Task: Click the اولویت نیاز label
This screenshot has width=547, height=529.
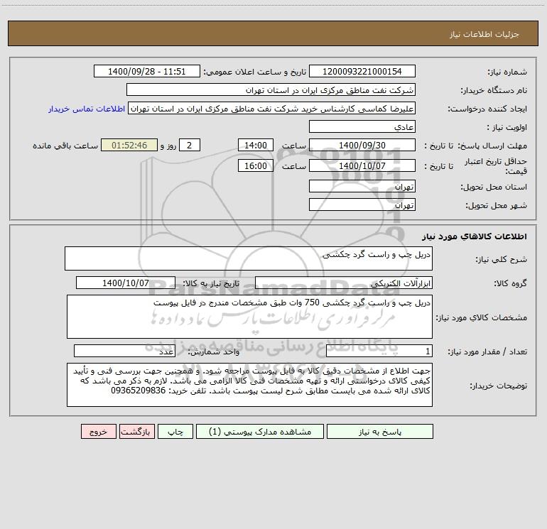Action: (x=507, y=127)
